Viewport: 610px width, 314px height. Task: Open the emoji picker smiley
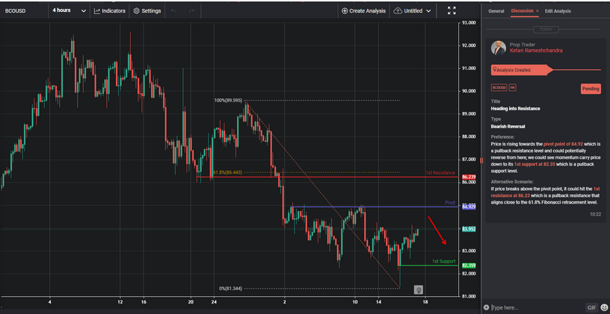(x=604, y=307)
